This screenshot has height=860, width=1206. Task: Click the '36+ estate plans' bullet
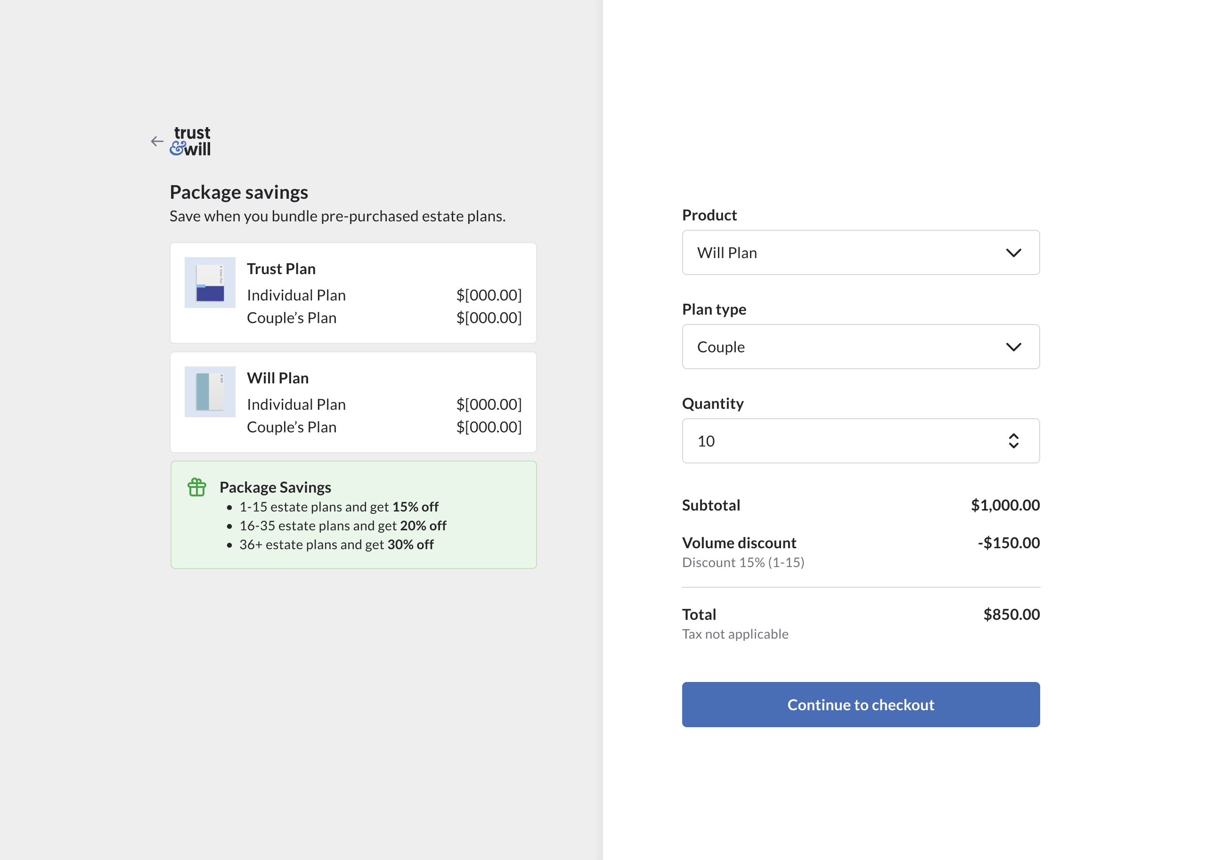click(x=336, y=544)
